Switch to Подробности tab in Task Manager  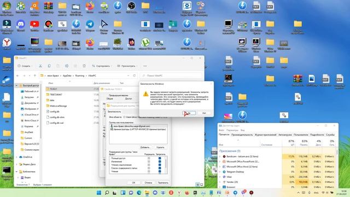[317, 135]
